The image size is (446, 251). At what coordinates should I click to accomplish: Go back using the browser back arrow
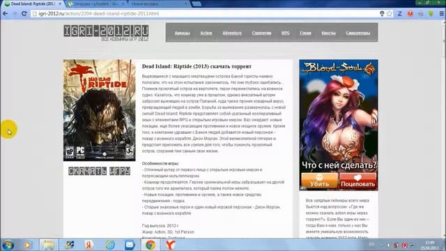click(x=5, y=14)
